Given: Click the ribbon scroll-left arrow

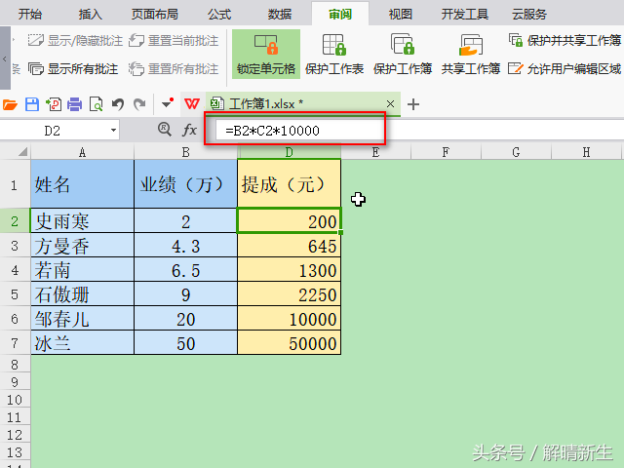Looking at the screenshot, I should click(x=5, y=58).
